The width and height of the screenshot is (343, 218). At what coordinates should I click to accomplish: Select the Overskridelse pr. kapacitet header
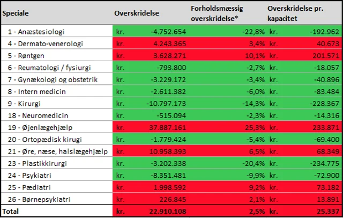297,12
